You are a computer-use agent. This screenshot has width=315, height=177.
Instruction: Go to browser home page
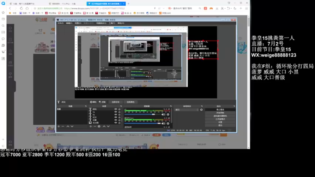point(27,8)
